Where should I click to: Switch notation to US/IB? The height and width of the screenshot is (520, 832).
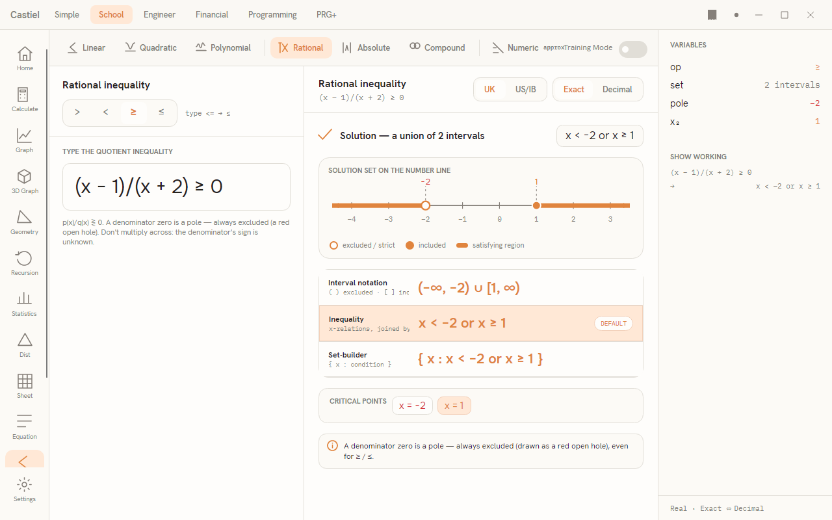tap(526, 90)
